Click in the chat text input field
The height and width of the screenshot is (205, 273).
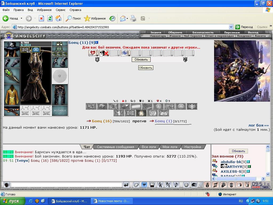click(66, 185)
